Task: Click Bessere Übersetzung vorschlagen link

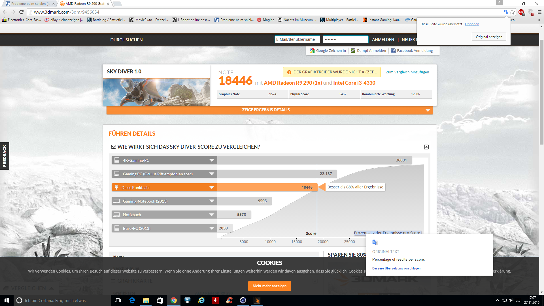Action: point(396,268)
